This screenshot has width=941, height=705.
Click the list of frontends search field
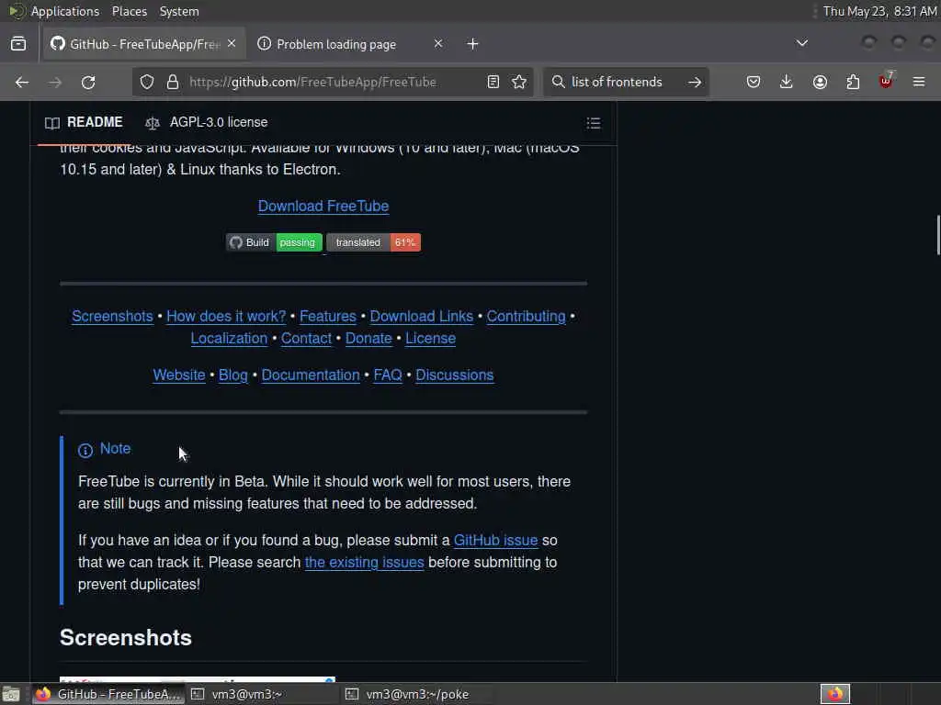point(624,82)
